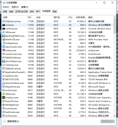This screenshot has height=127, width=118.
Task: Switch to the 性能 tab
Action: point(11,11)
